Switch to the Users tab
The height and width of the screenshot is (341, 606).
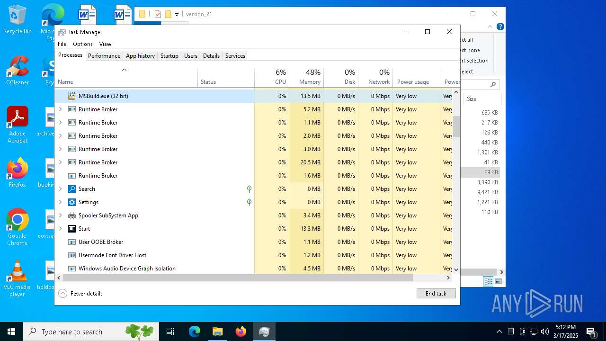pos(191,56)
